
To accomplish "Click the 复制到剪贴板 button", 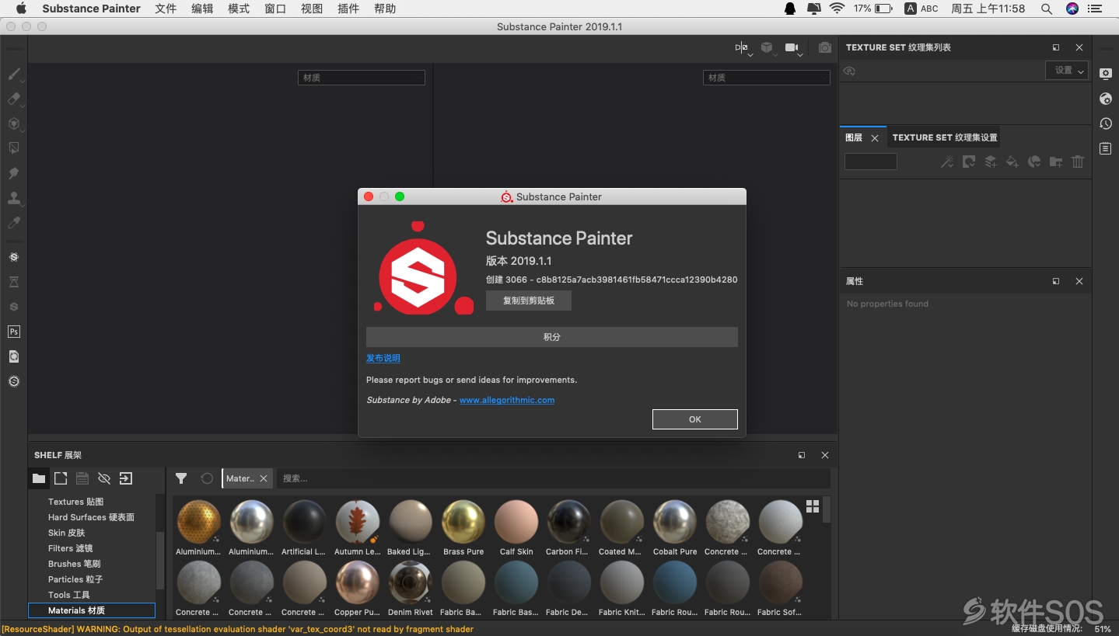I will (x=529, y=301).
